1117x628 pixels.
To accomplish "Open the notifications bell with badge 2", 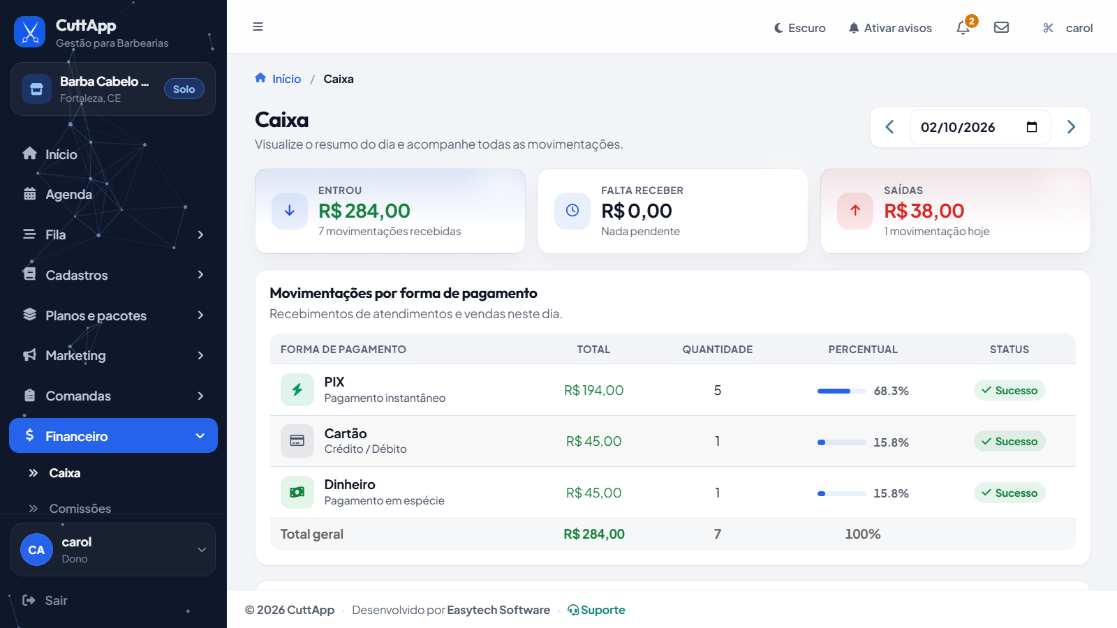I will 964,27.
